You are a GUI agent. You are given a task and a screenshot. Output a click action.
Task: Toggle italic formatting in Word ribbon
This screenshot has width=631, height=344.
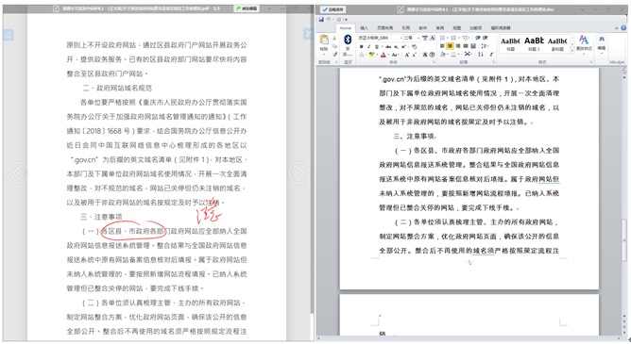point(368,46)
